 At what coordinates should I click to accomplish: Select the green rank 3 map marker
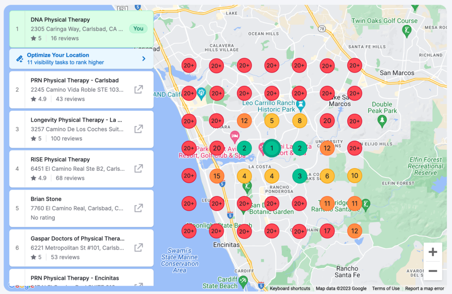[x=300, y=176]
